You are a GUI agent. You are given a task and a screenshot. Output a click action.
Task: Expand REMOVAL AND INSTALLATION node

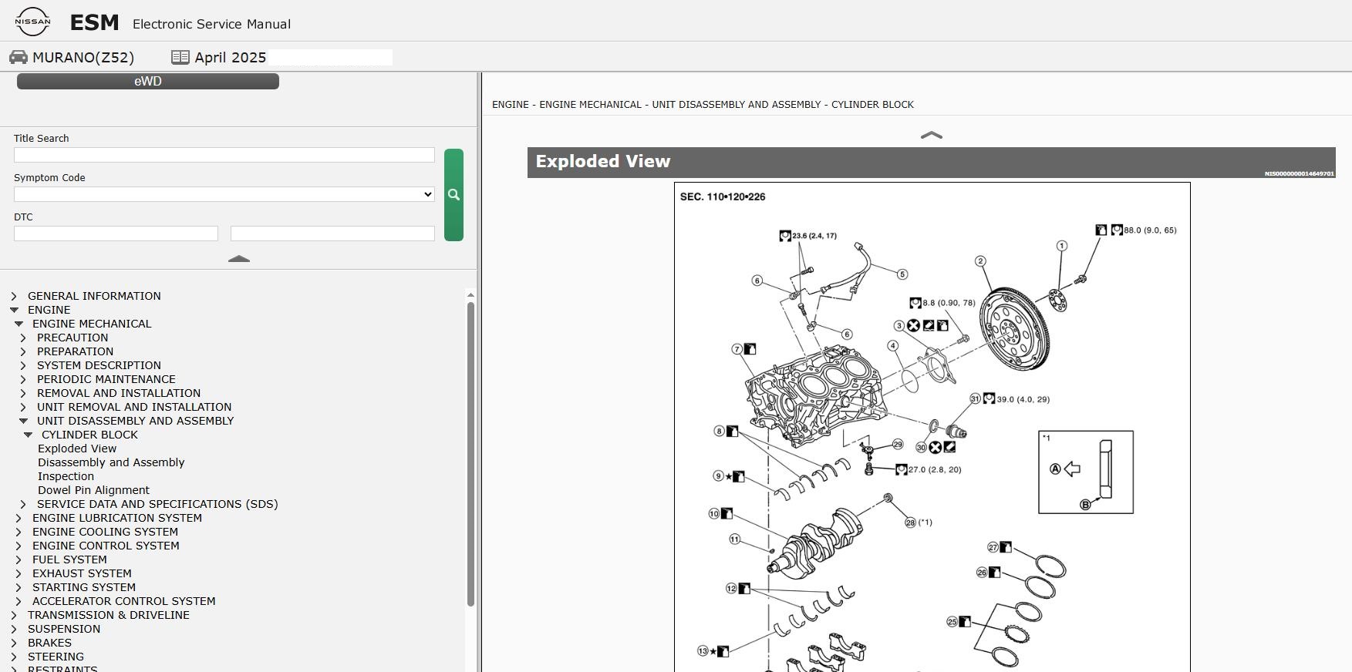[x=23, y=393]
